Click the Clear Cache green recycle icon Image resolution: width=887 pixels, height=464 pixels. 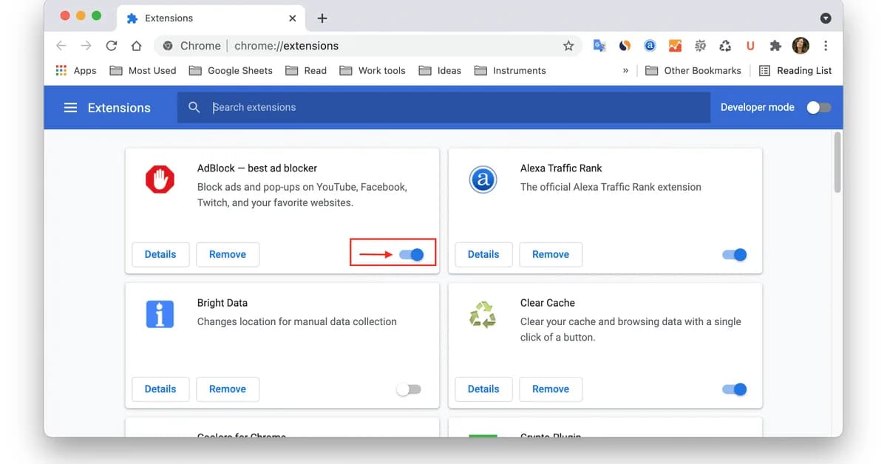coord(483,314)
